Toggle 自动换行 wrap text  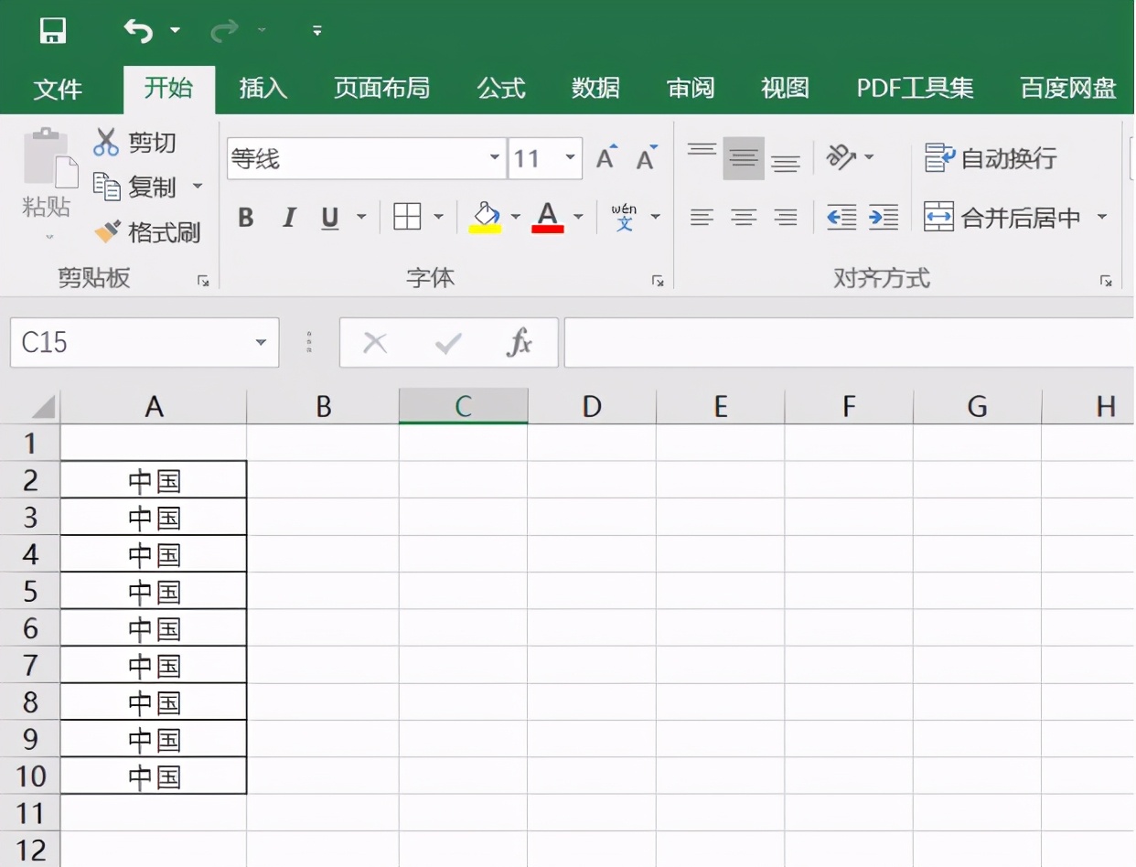pyautogui.click(x=991, y=158)
